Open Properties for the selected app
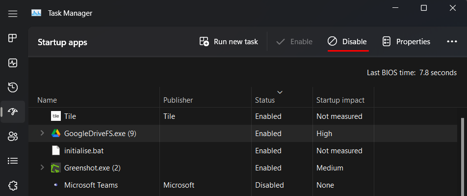 406,42
